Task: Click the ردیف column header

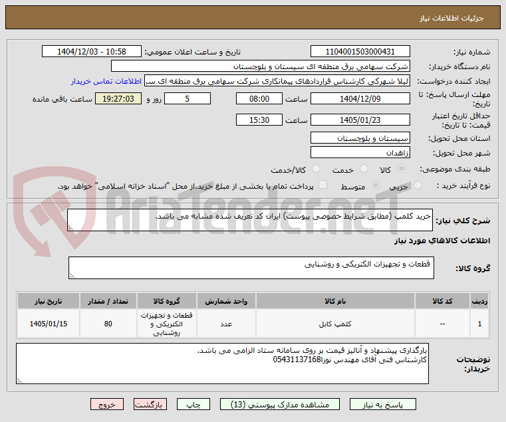Action: click(479, 301)
